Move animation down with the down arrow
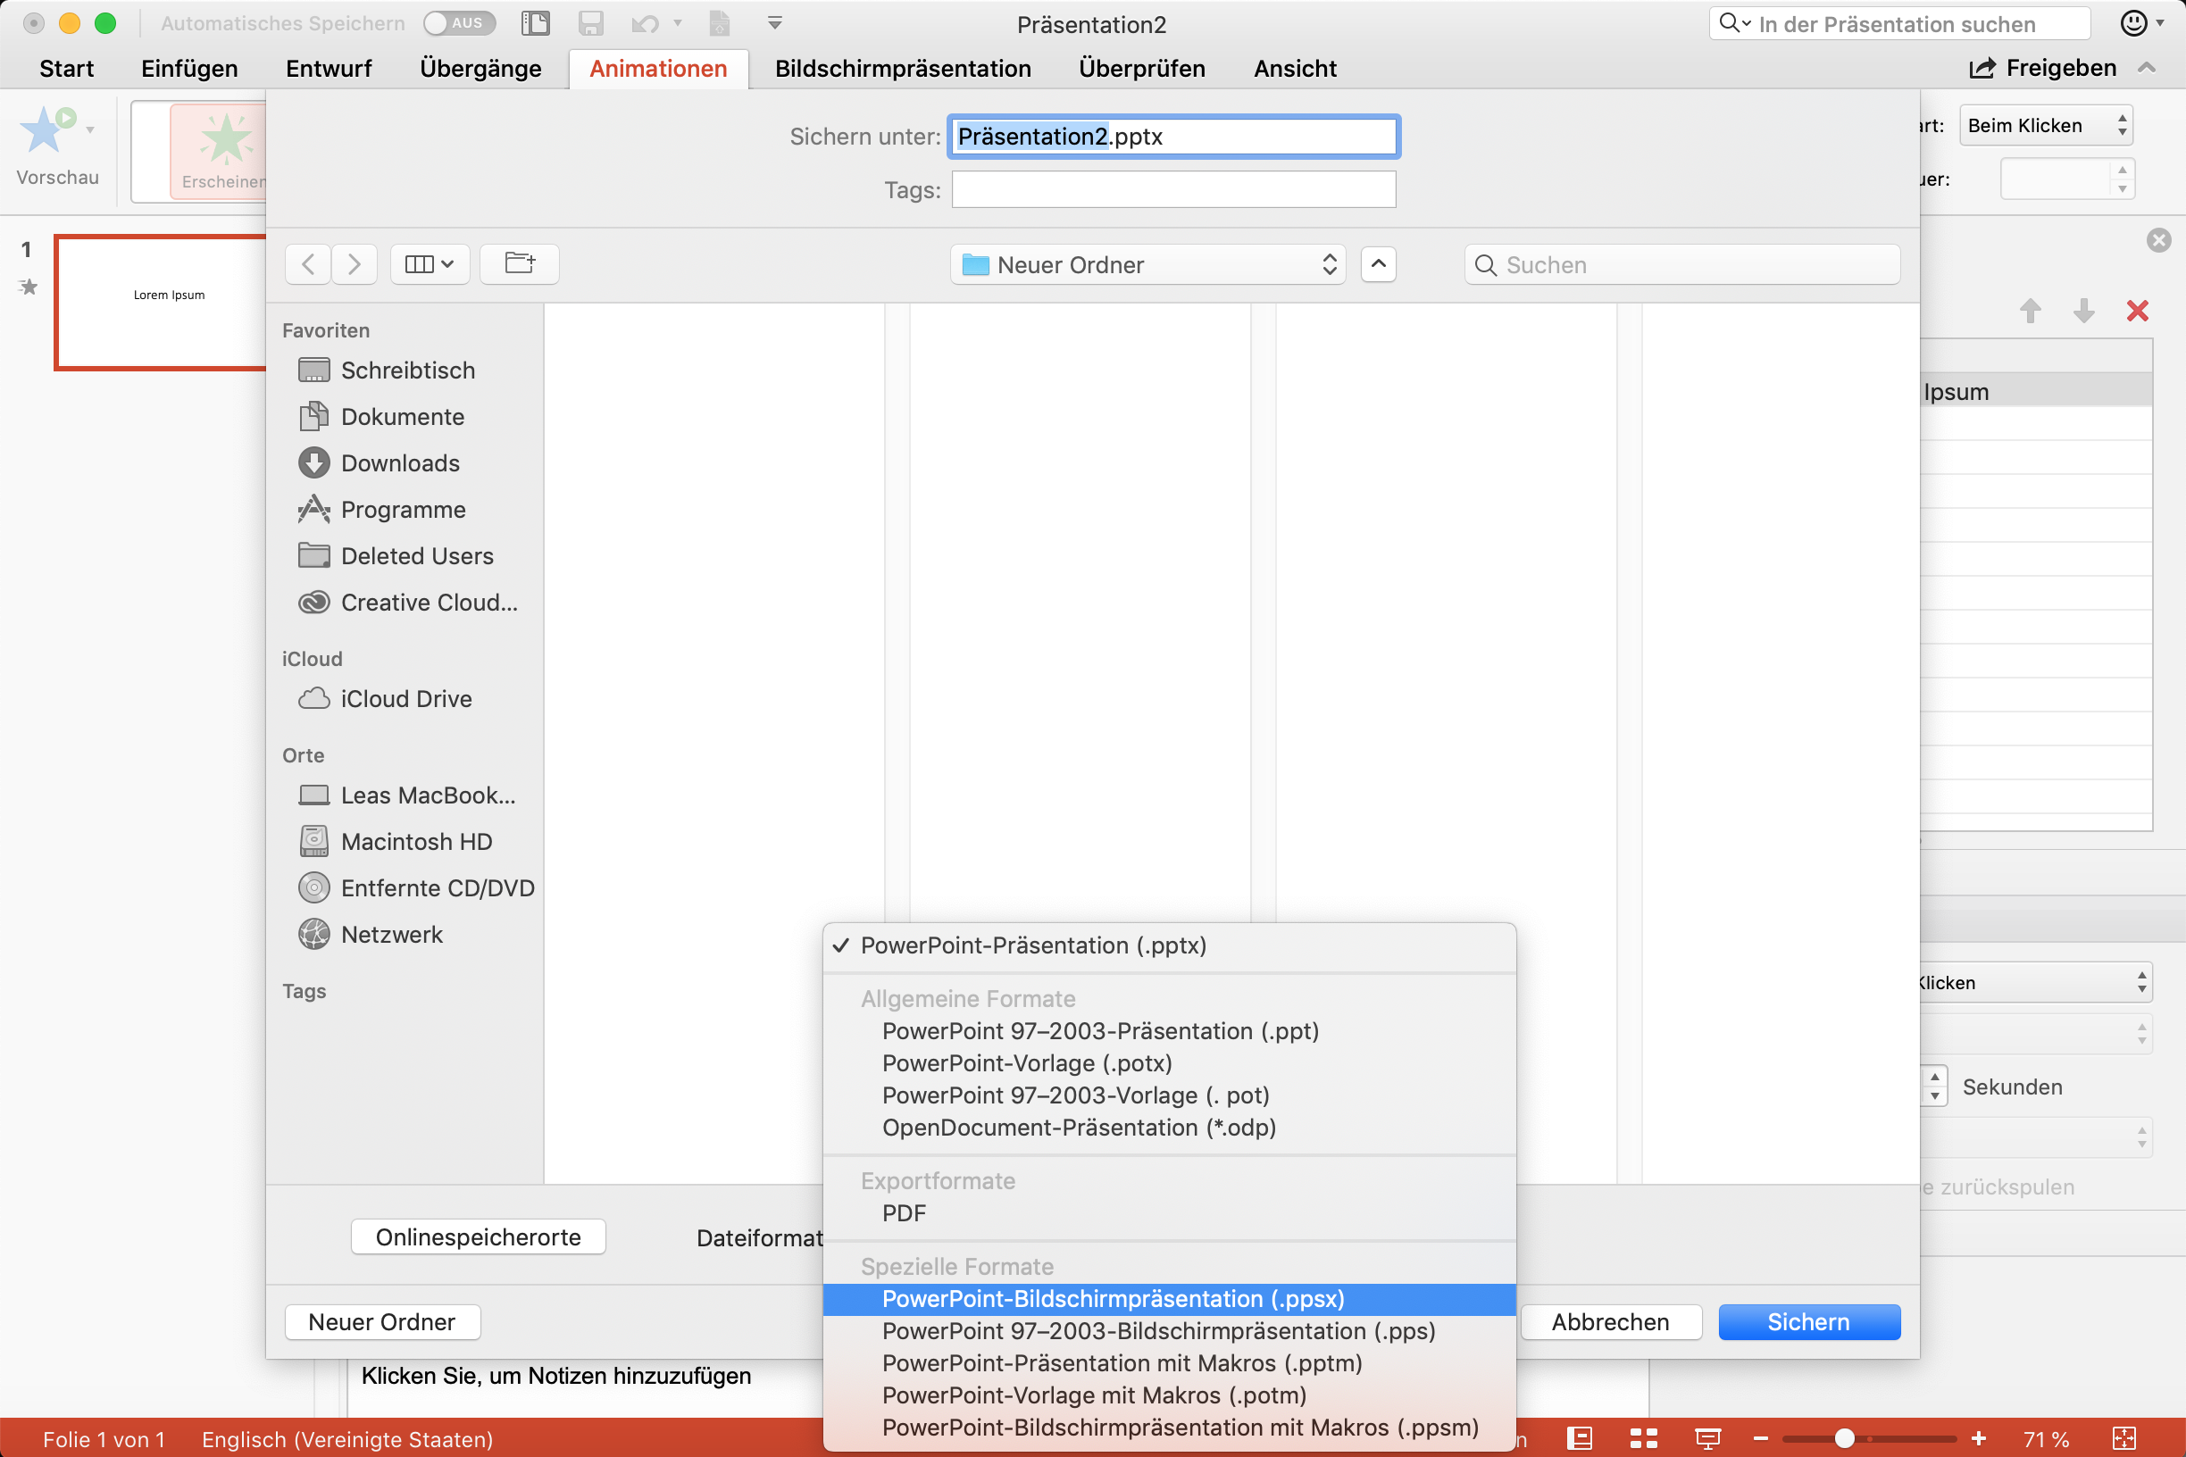The height and width of the screenshot is (1457, 2186). (x=2084, y=311)
